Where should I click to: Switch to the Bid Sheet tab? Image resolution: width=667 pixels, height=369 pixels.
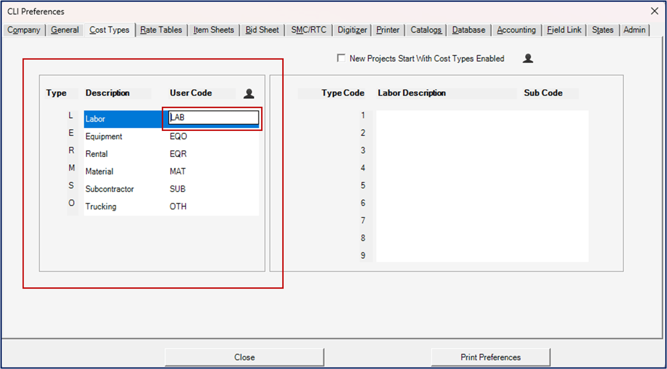[x=262, y=30]
